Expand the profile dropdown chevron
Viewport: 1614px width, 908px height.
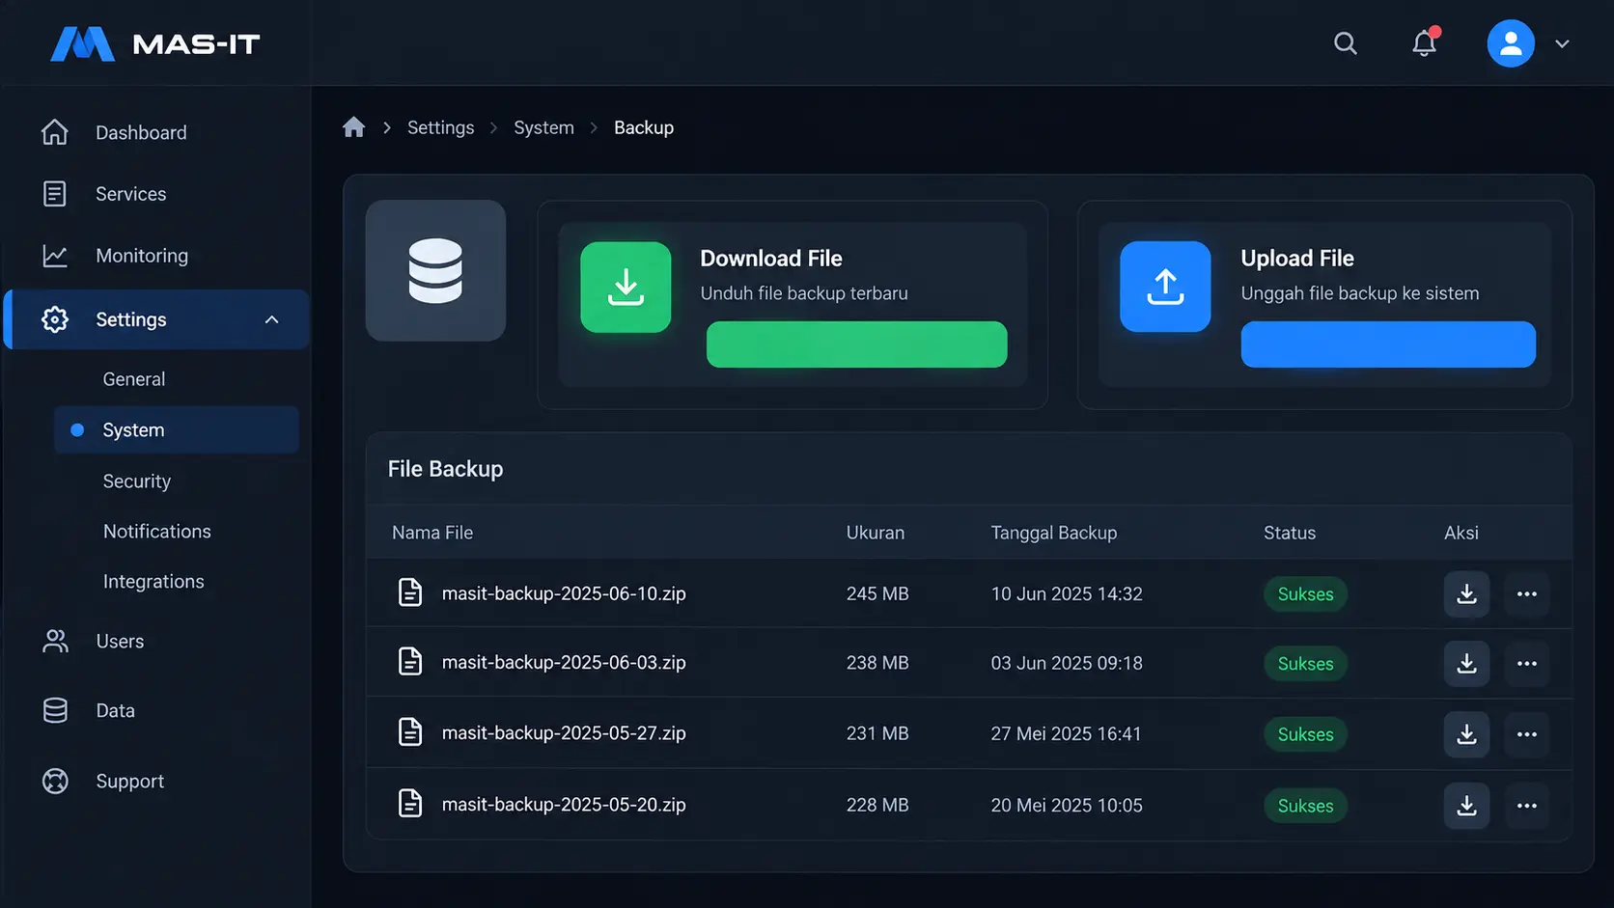(1562, 44)
